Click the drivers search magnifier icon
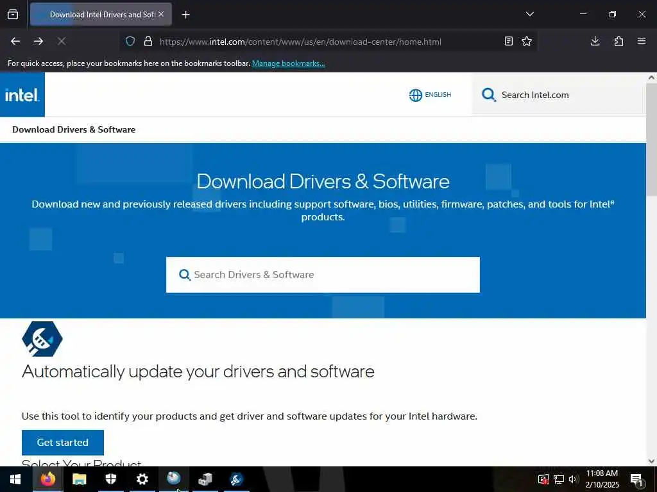657x492 pixels. coord(184,275)
